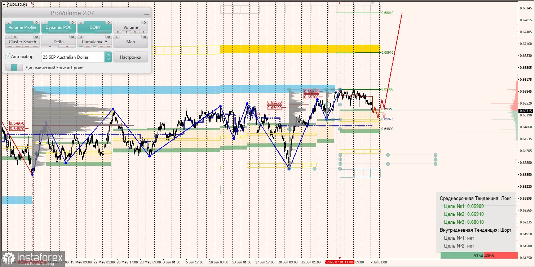Open the 25 SEP Australian Dollar contract dropdown
Image resolution: width=535 pixels, height=267 pixels.
[76, 57]
